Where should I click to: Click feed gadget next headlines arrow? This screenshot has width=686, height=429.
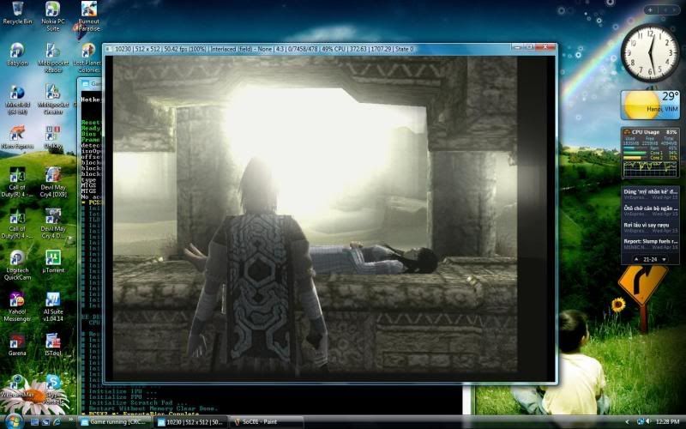pyautogui.click(x=664, y=259)
